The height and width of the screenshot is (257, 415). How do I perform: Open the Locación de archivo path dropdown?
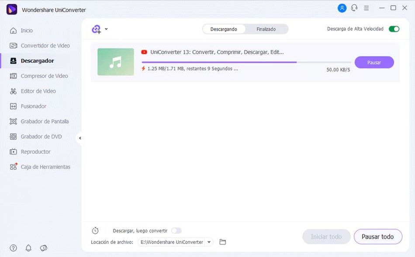tap(209, 242)
